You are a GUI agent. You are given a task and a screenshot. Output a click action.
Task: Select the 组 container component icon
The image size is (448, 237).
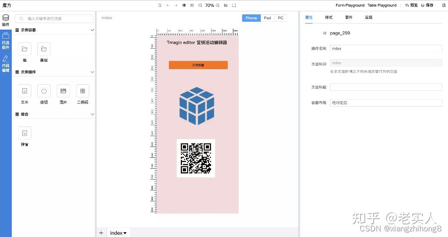(x=24, y=49)
